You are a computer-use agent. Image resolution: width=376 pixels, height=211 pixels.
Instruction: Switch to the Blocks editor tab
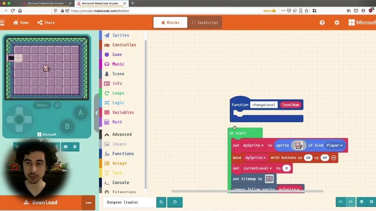point(170,23)
